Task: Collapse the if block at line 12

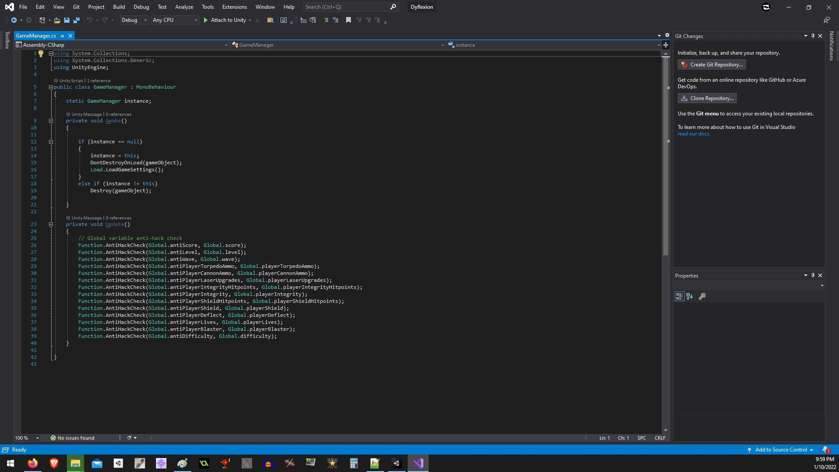Action: [x=51, y=142]
